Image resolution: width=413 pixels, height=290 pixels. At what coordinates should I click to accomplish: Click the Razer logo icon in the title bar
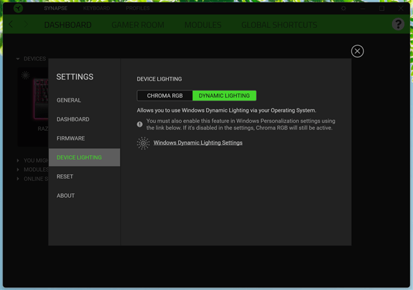pos(18,8)
